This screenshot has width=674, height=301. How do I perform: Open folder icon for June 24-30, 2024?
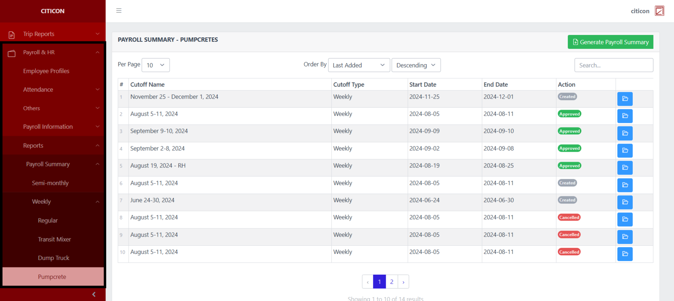624,202
